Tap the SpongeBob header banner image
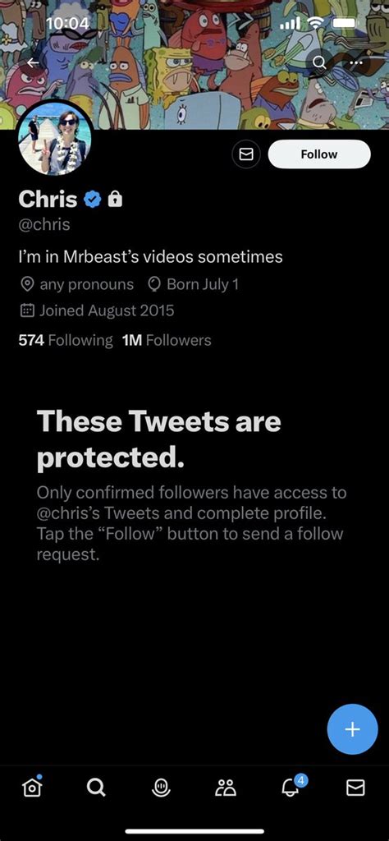This screenshot has height=841, width=389. tap(194, 64)
